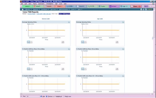This screenshot has height=98, width=156.
Task: Collapse Up Link Packet less than 10 ms panel
Action: click(123, 49)
